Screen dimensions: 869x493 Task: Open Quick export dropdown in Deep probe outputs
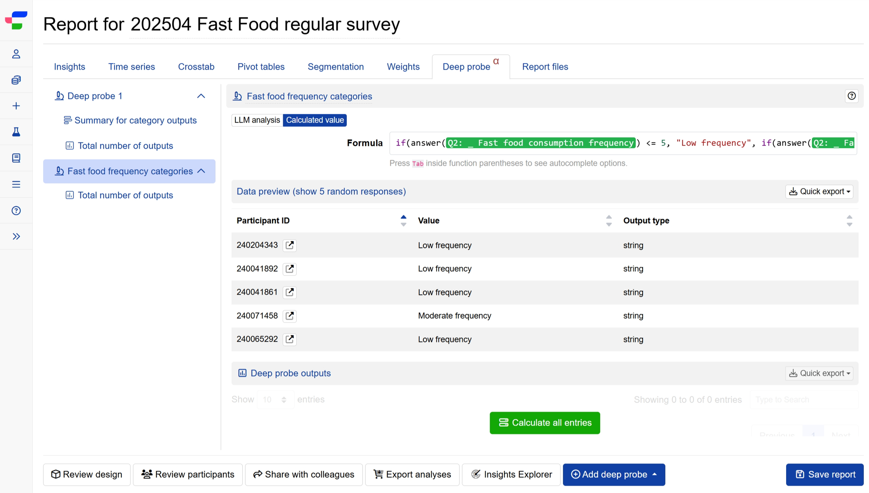tap(819, 373)
